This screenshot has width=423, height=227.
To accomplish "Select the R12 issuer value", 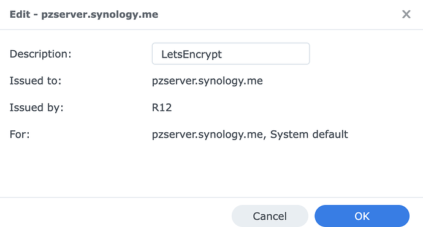I will click(162, 108).
